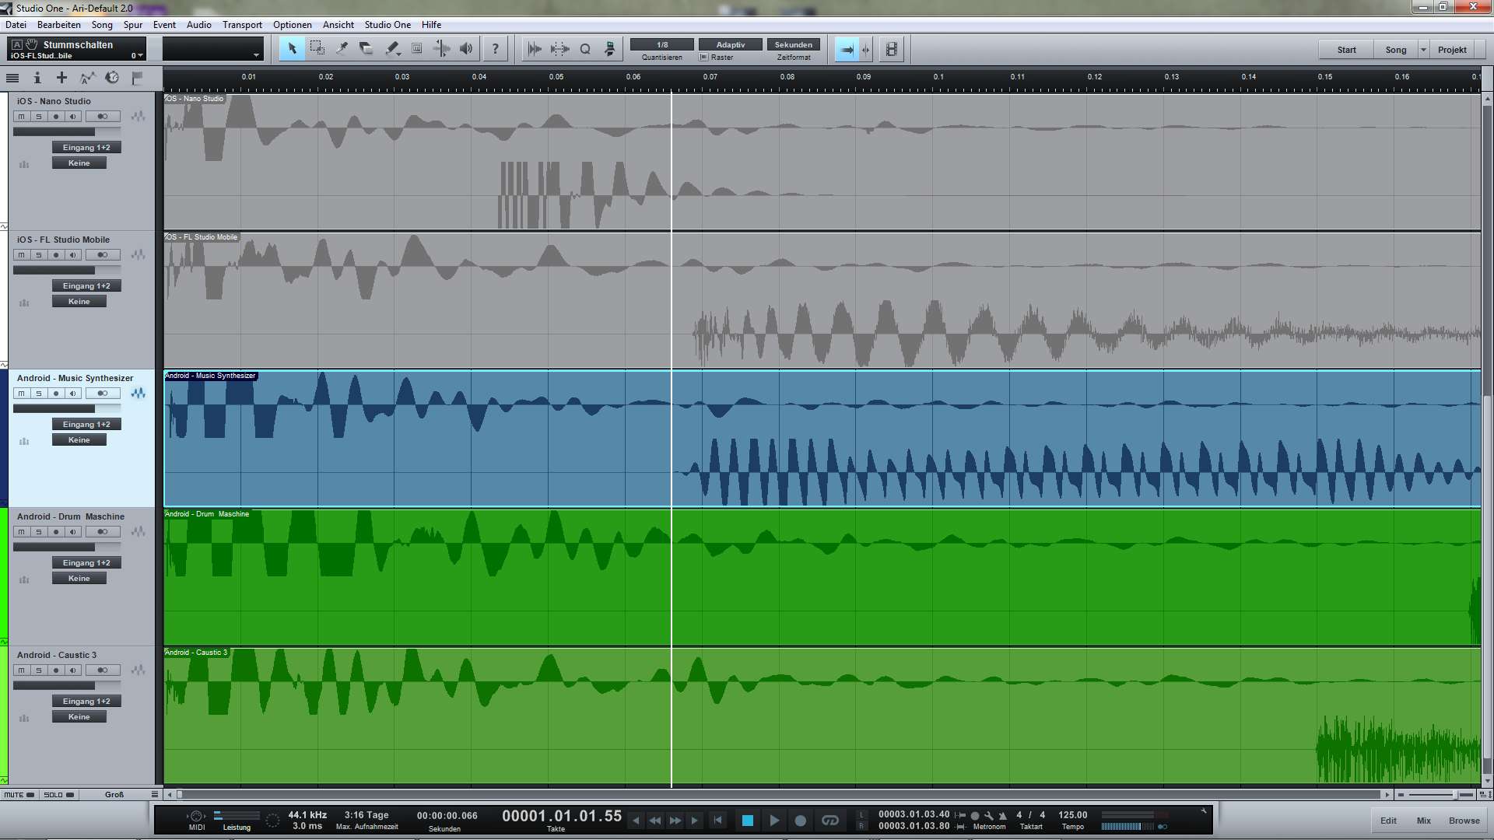This screenshot has width=1494, height=840.
Task: Select the Listen speaker tool
Action: point(466,49)
